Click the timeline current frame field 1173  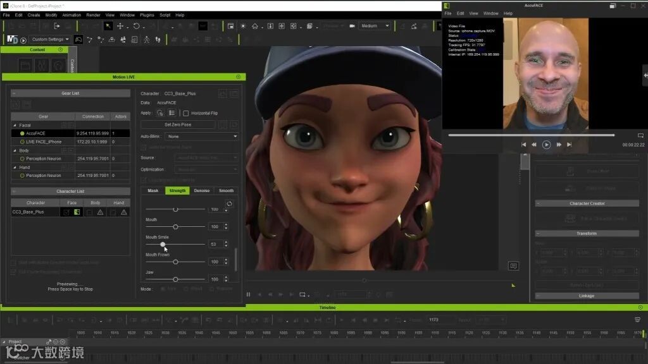pos(440,320)
